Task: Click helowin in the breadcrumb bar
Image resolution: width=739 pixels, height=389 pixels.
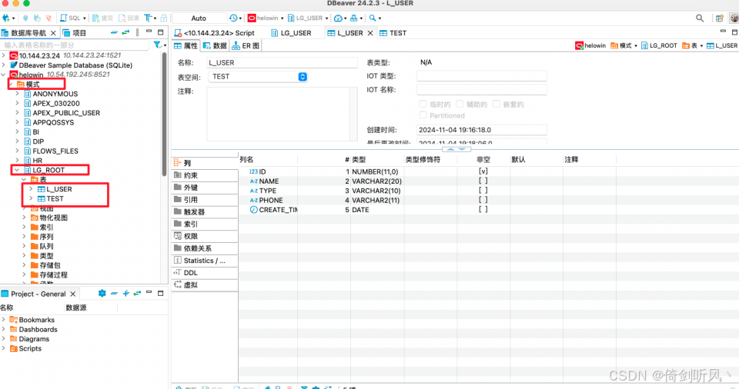Action: (x=590, y=45)
